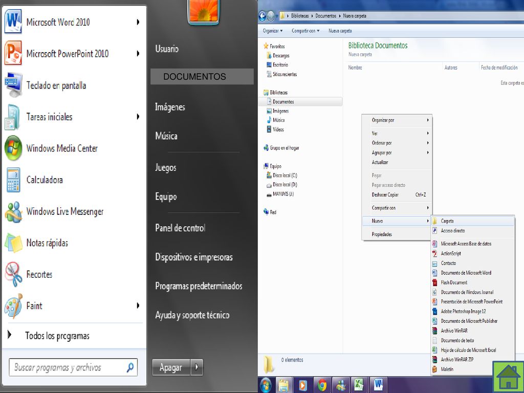This screenshot has width=524, height=393.
Task: Open Windows Media Player taskbar icon
Action: (x=303, y=385)
